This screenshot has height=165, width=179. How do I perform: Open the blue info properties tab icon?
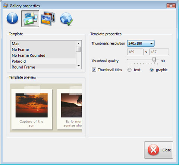12,18
